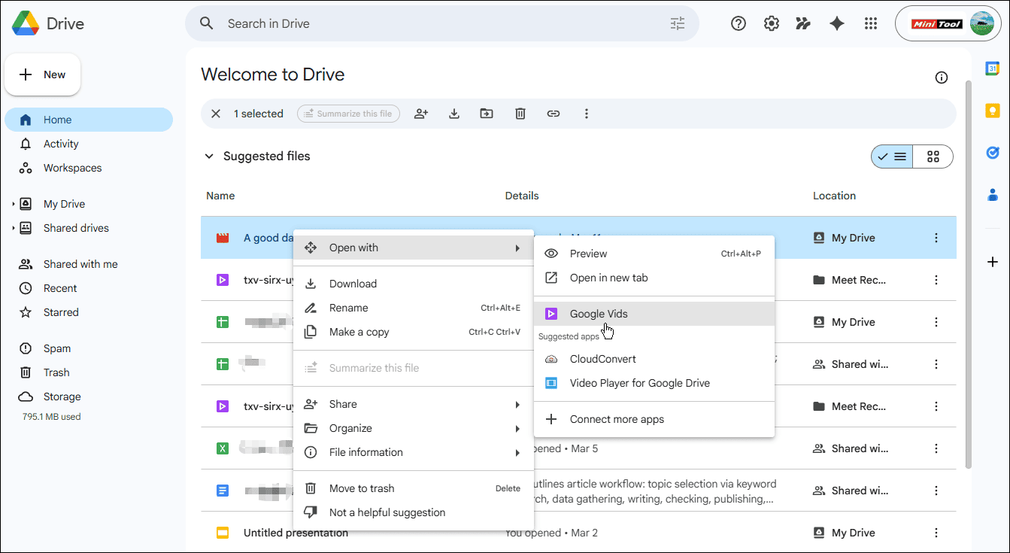Click the move to folder toolbar icon
Screen dimensions: 1010x553
pos(486,113)
